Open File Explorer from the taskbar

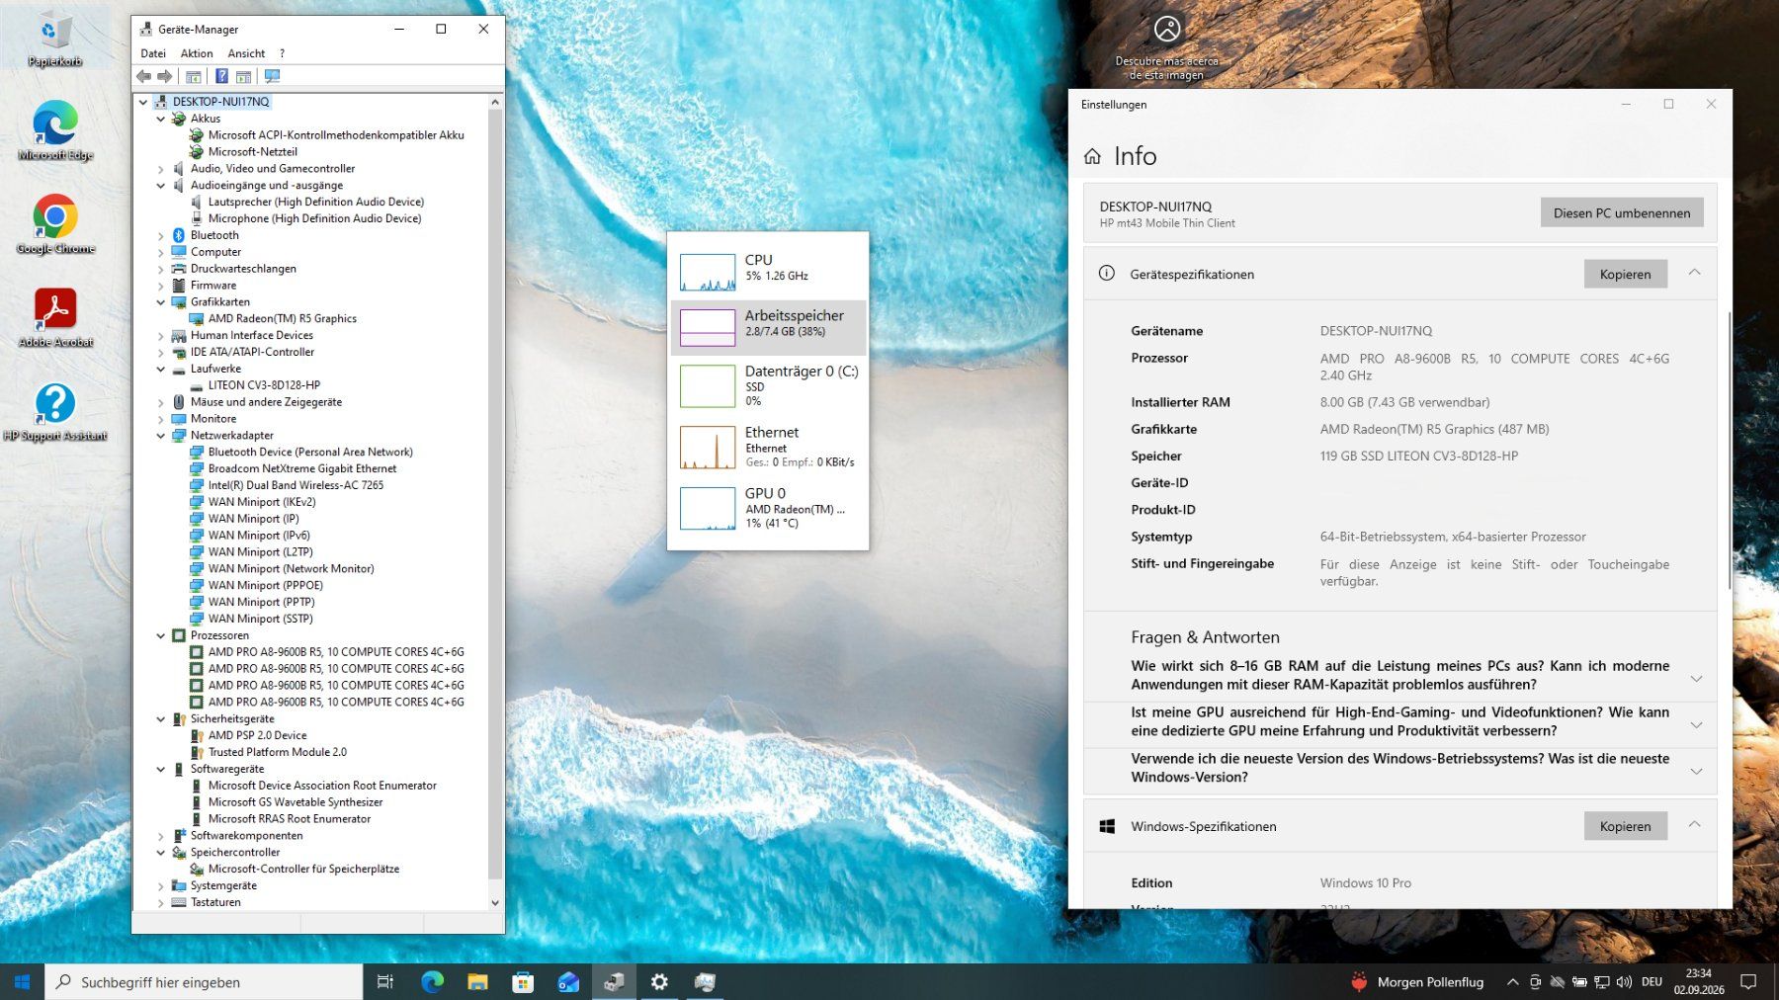tap(477, 982)
